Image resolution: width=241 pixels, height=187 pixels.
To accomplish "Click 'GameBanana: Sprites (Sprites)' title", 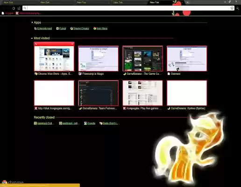I will pyautogui.click(x=188, y=108).
